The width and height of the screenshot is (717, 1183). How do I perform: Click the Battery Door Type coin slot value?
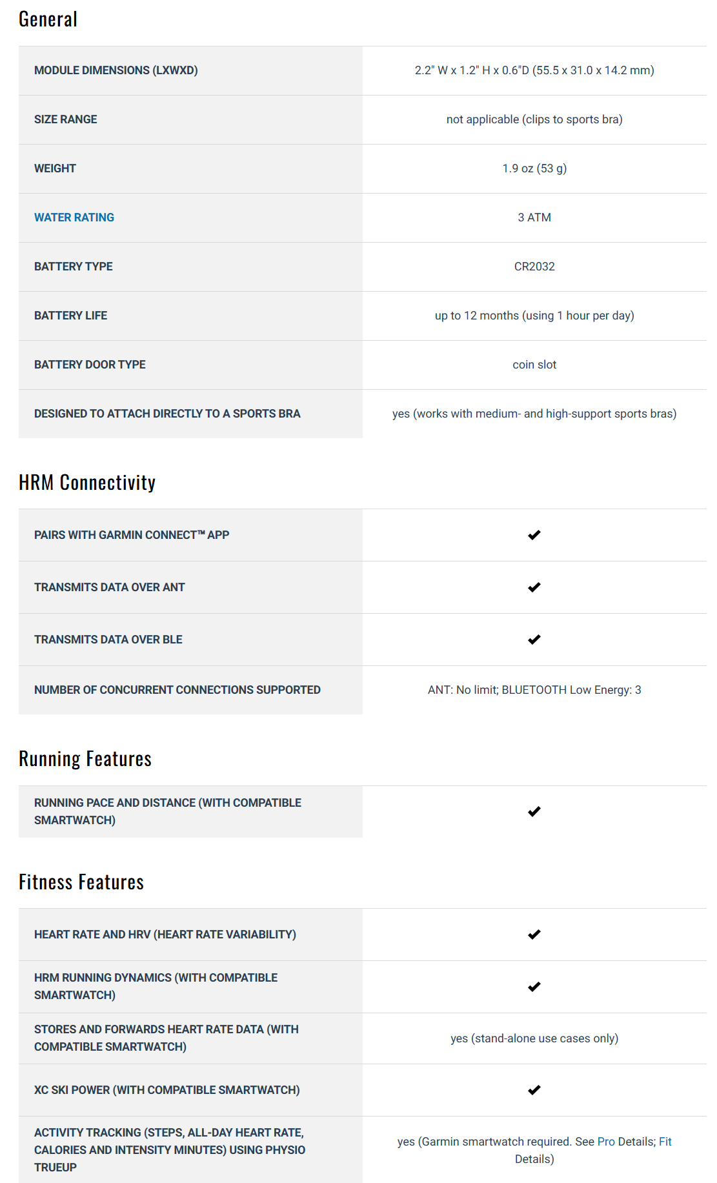[x=534, y=365]
